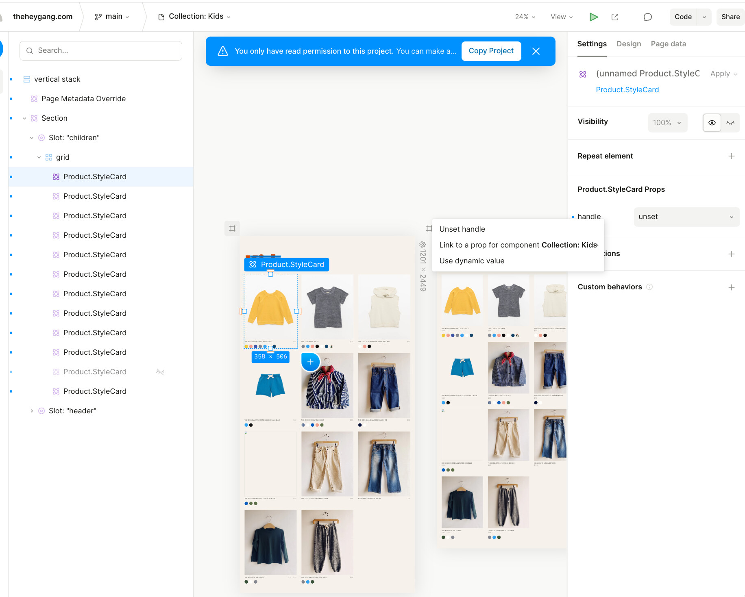Toggle visible eye icon in Visibility row

[x=712, y=123]
